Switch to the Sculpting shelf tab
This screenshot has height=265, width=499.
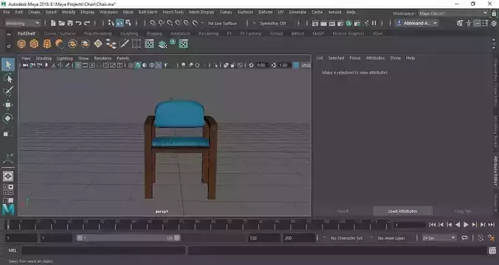click(129, 33)
